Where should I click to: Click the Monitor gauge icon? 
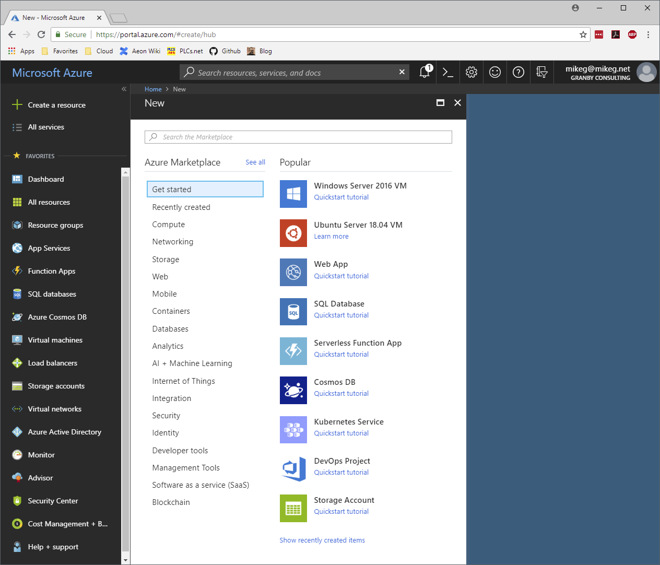[x=17, y=455]
